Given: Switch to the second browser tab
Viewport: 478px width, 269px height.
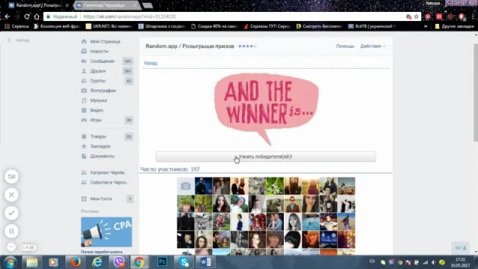Looking at the screenshot, I should click(107, 5).
